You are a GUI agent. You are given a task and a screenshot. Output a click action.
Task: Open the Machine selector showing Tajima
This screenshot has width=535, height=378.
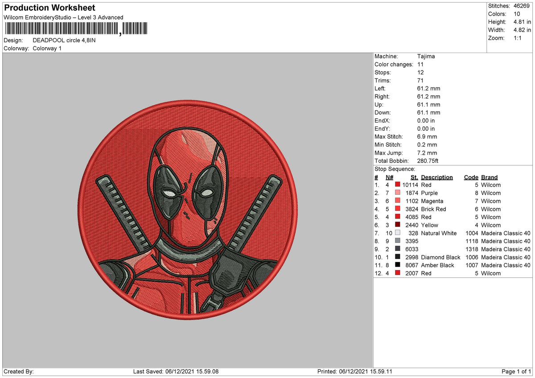pos(426,56)
